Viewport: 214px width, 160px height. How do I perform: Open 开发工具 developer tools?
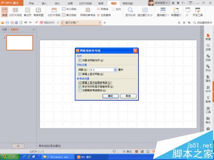[198, 12]
